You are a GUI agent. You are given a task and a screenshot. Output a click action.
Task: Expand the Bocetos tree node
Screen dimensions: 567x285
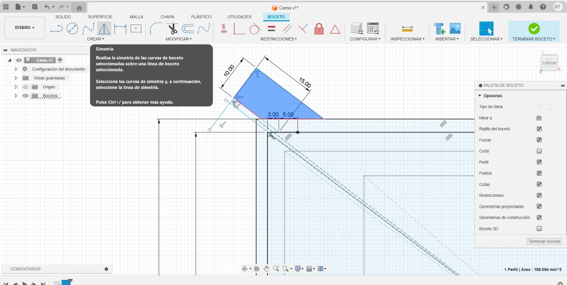16,96
